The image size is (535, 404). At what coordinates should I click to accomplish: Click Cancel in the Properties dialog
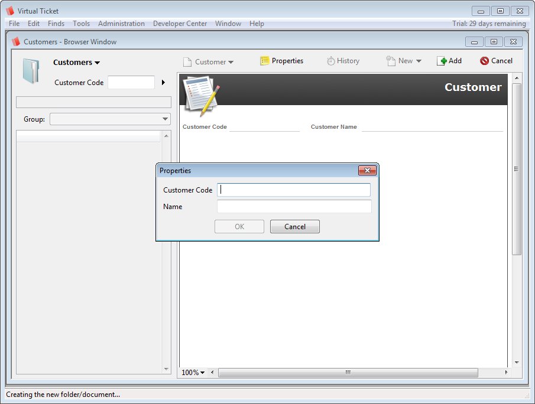pos(295,226)
